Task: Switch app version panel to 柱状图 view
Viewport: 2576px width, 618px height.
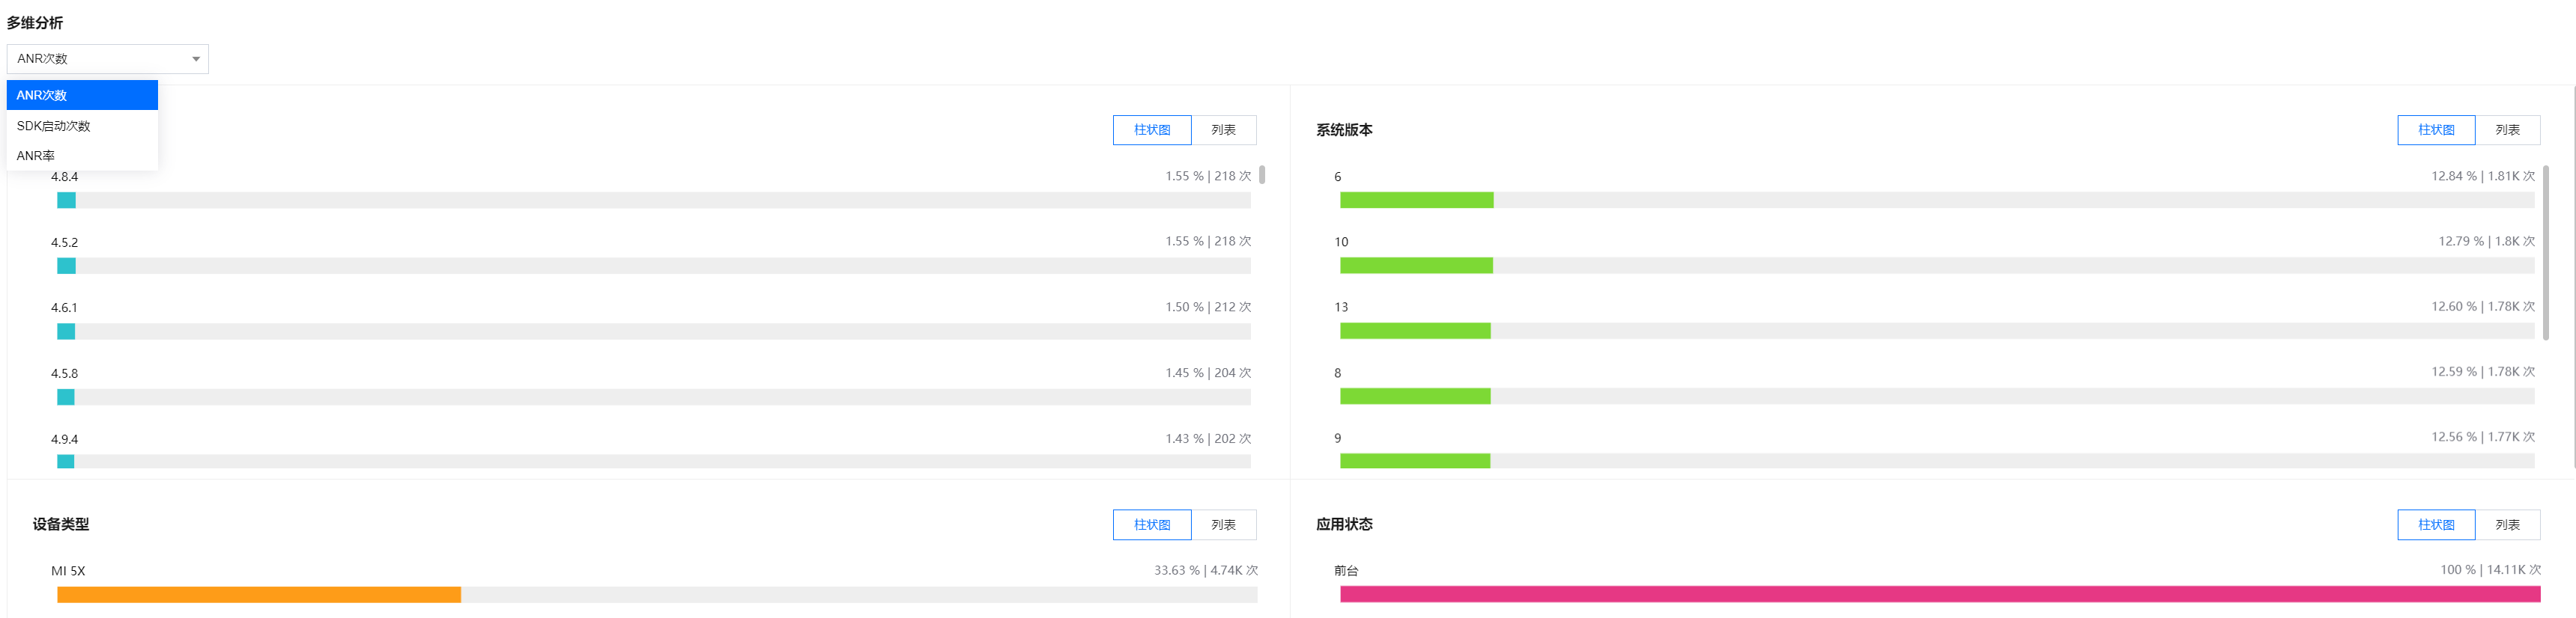Action: pos(1151,129)
